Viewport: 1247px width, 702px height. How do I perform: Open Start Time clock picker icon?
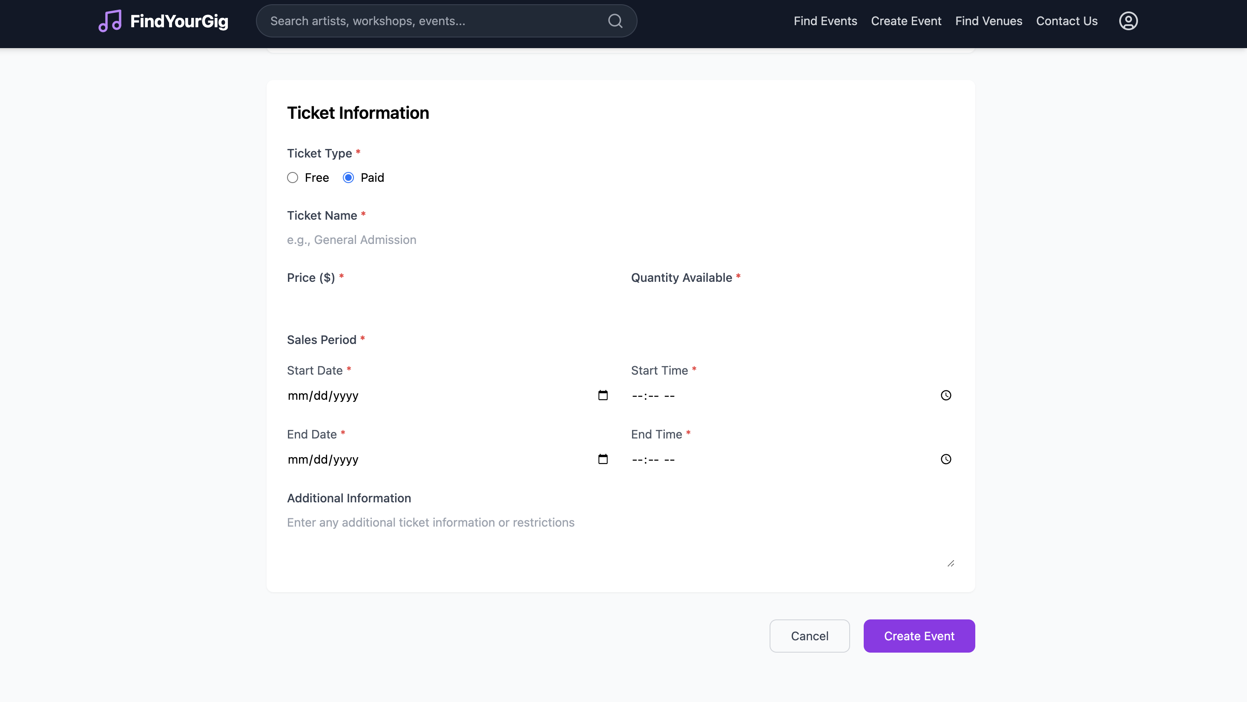[x=945, y=395]
